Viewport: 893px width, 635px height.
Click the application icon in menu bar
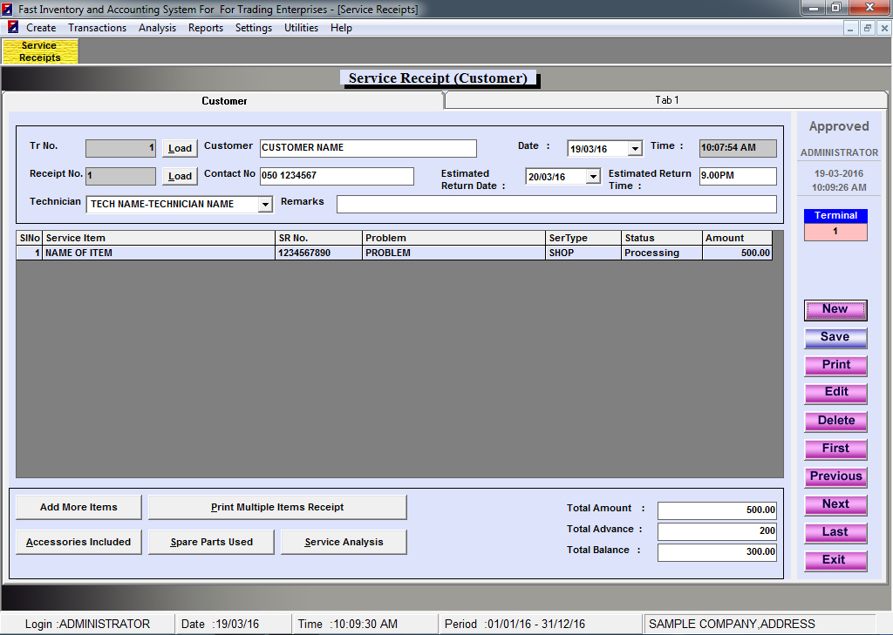point(13,28)
